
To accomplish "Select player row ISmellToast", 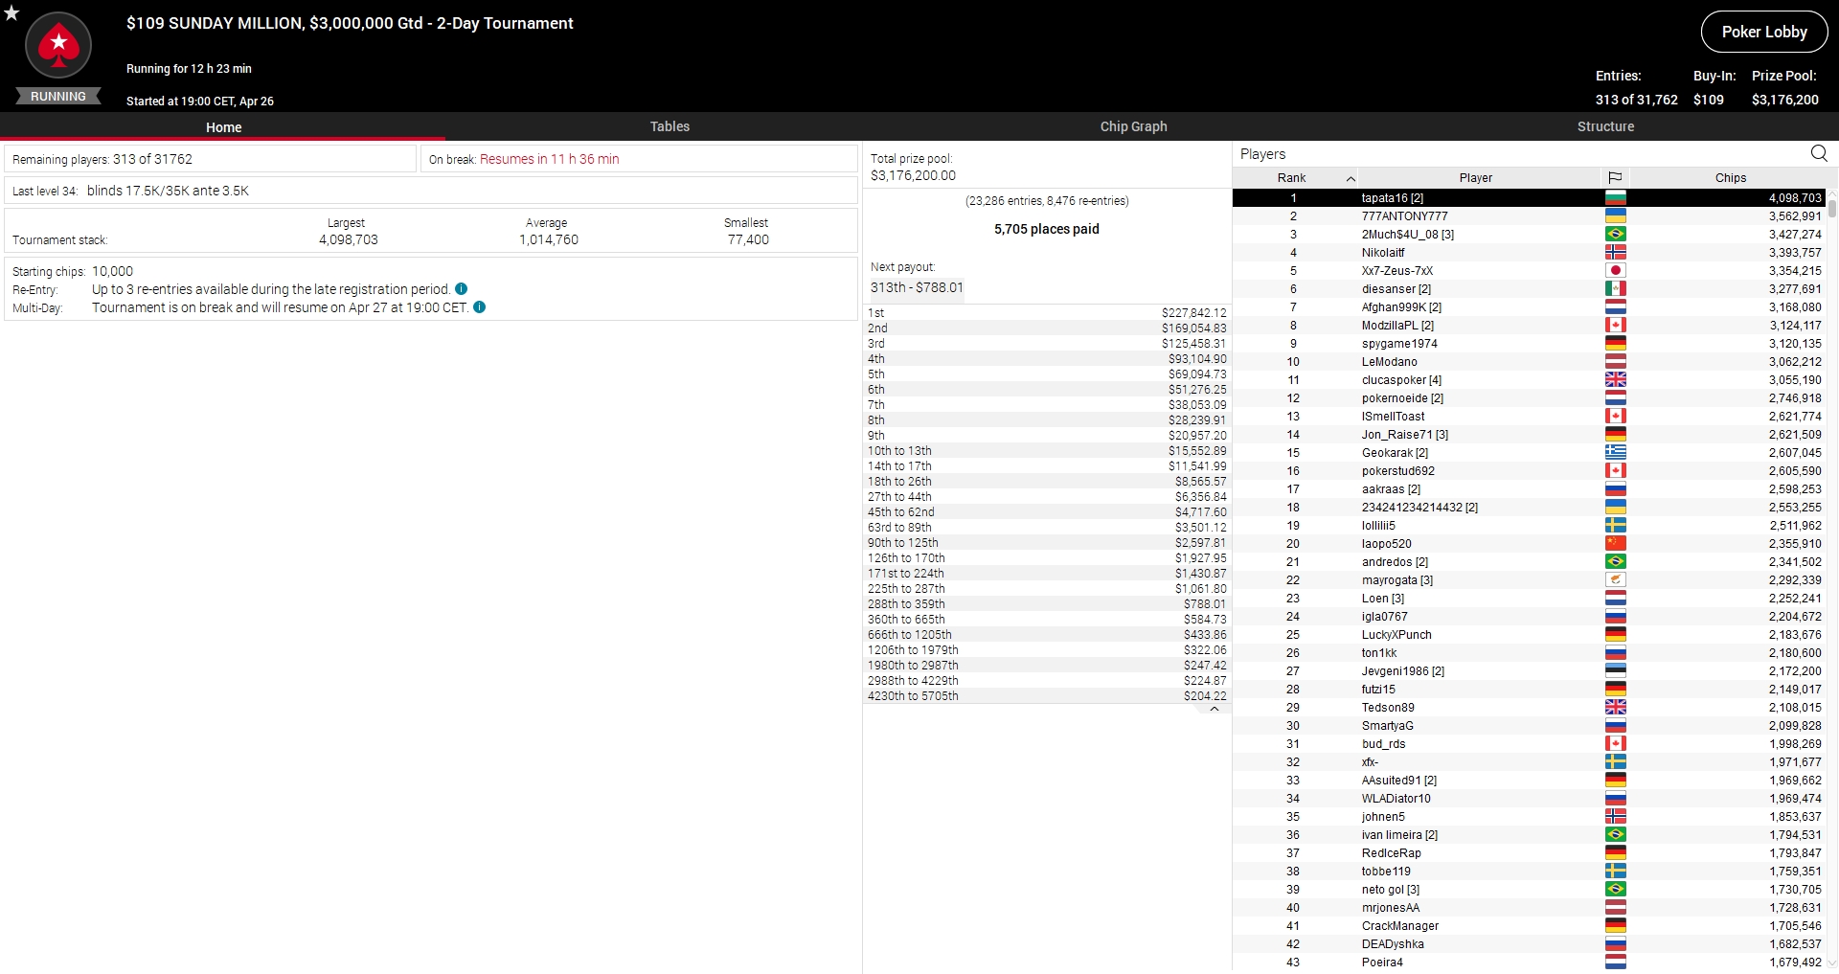I will [1529, 417].
